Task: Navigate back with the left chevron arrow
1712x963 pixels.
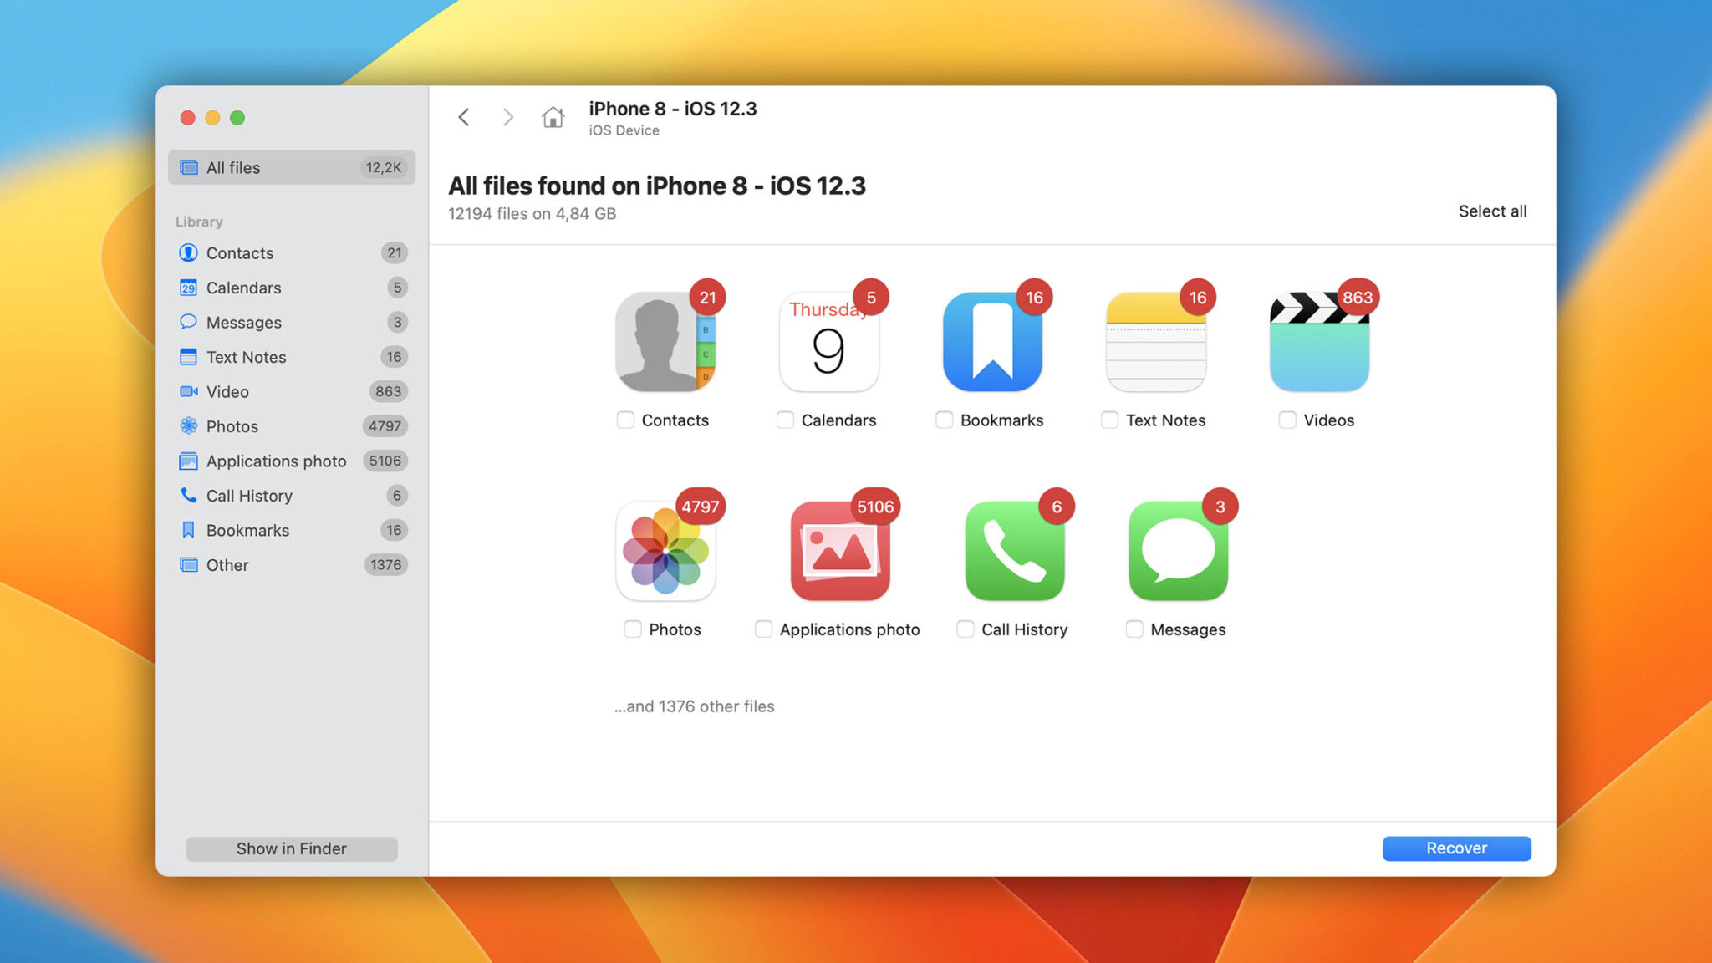Action: (464, 117)
